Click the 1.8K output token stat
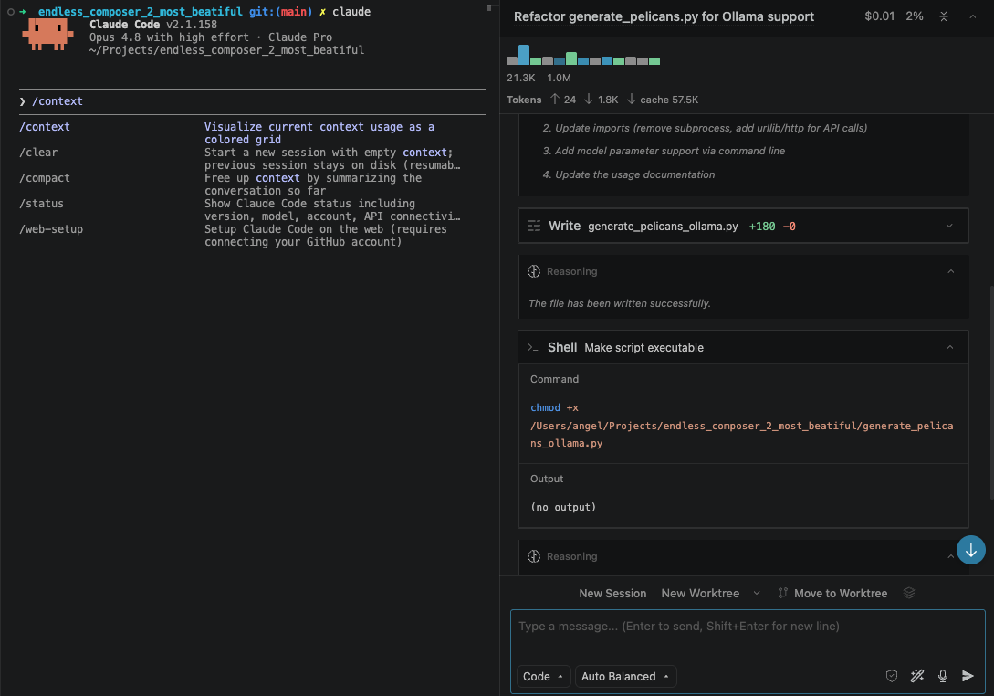Screen dimensions: 994x696 (601, 100)
